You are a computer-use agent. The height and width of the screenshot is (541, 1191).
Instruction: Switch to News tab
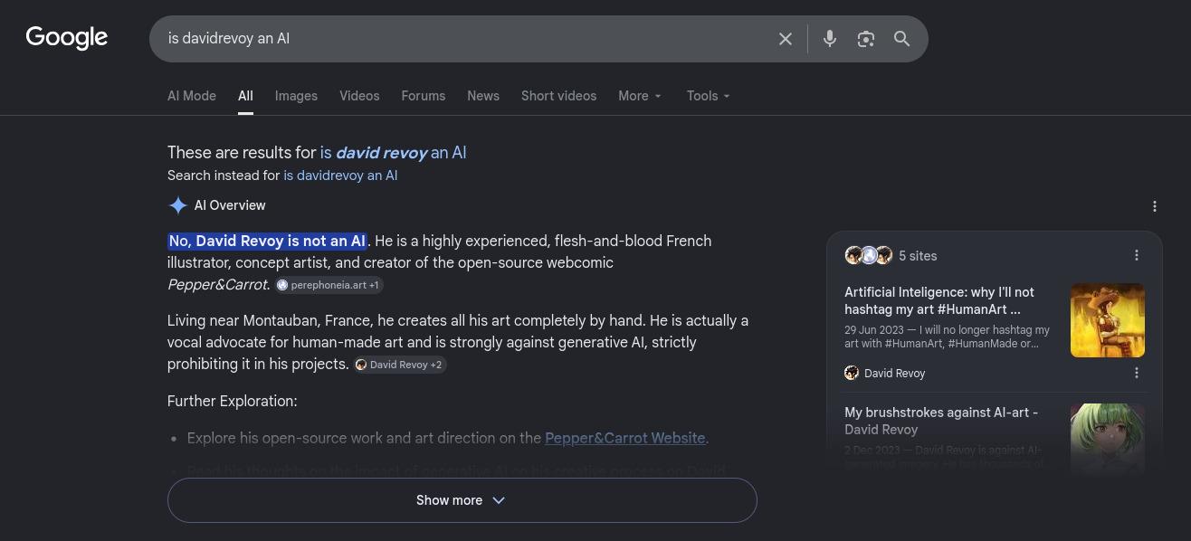click(x=483, y=96)
